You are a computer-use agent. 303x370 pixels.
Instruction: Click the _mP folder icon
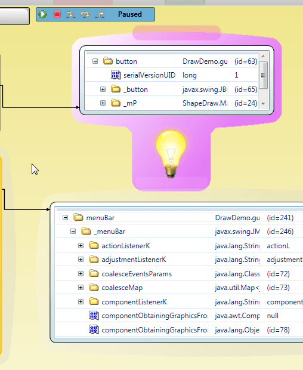(x=116, y=103)
